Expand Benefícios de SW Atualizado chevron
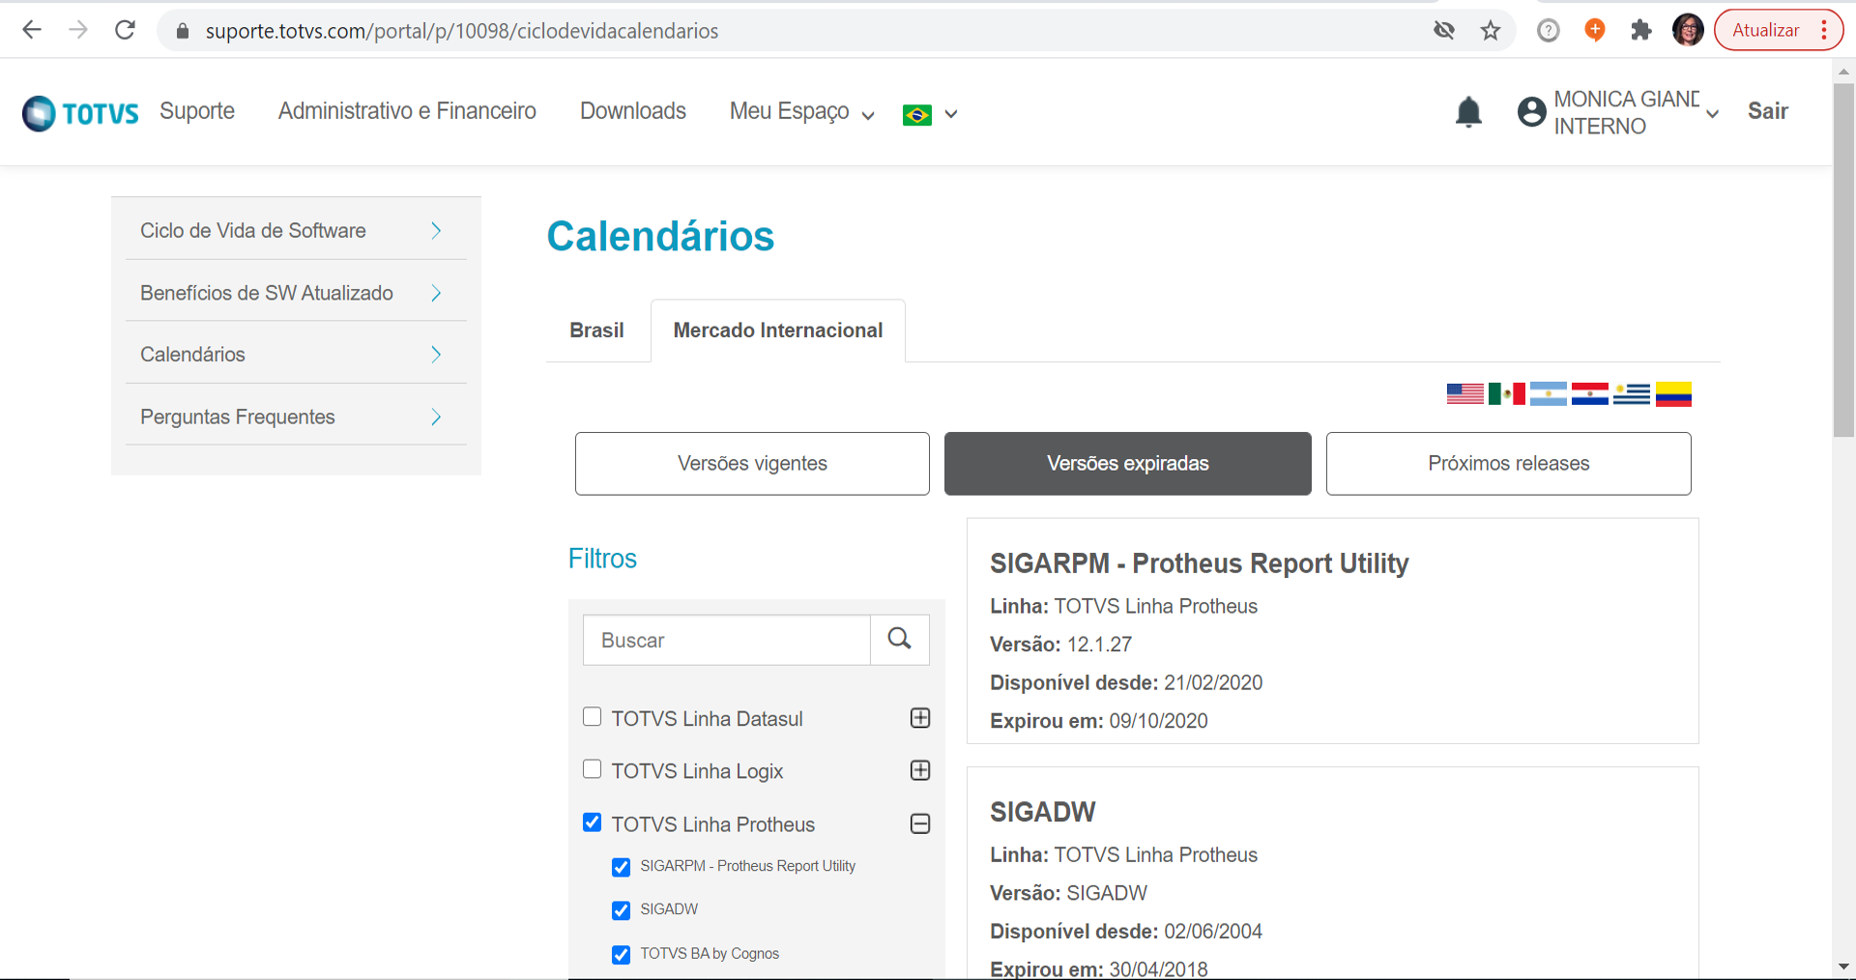Image resolution: width=1856 pixels, height=980 pixels. pyautogui.click(x=436, y=293)
